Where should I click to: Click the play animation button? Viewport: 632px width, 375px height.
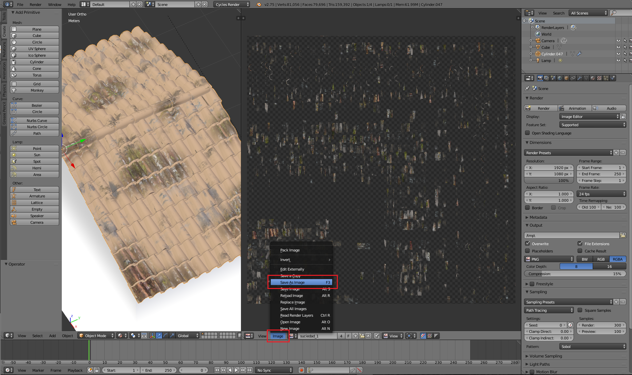236,370
